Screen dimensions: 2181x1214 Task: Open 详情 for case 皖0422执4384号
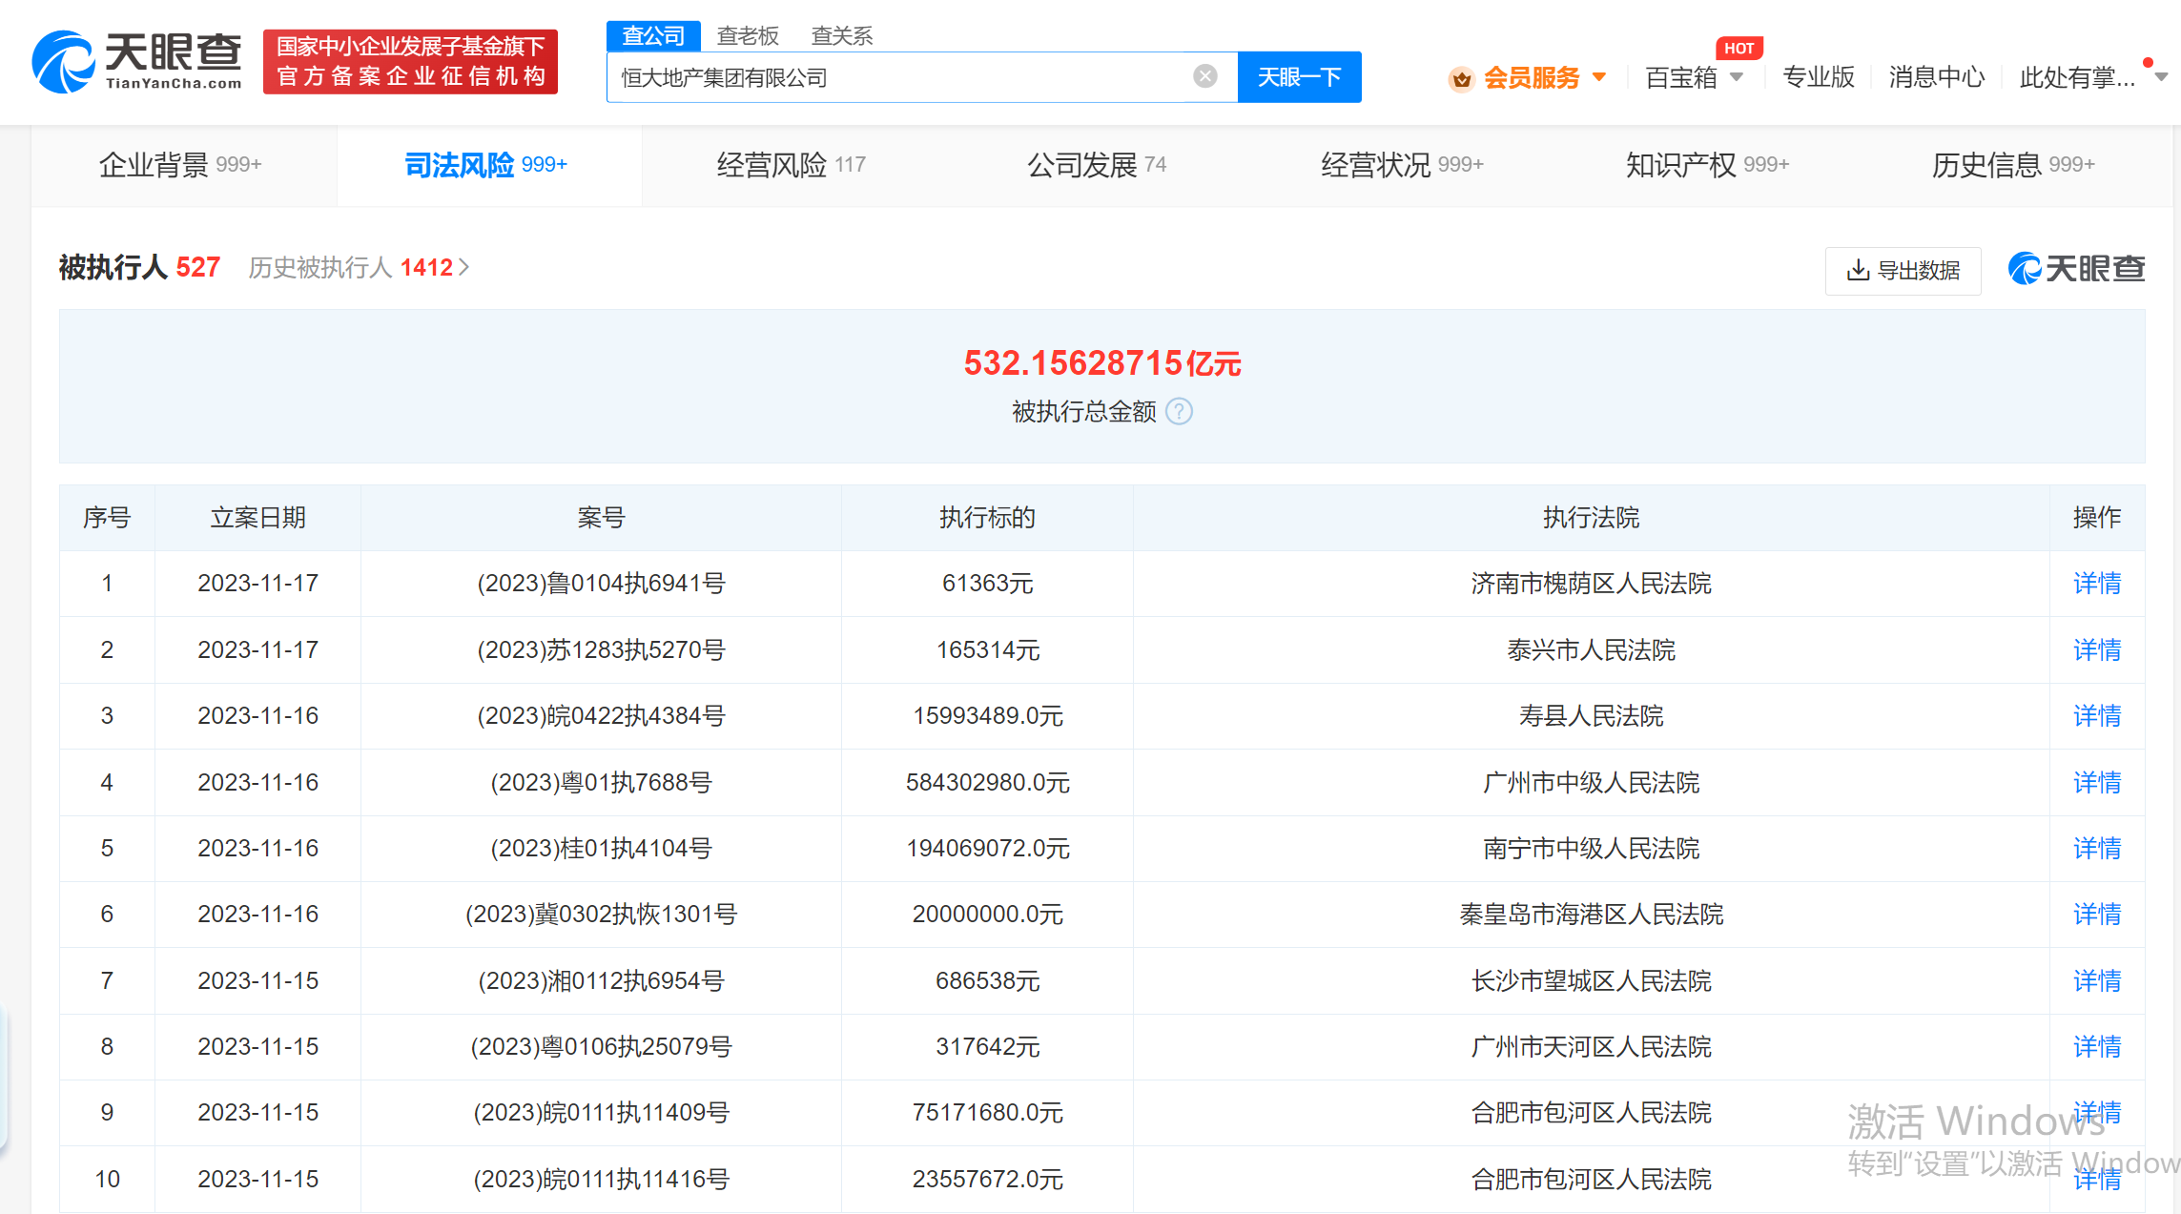tap(2097, 716)
